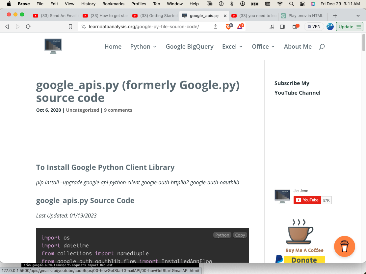Click the Python language label on code block

coord(222,235)
